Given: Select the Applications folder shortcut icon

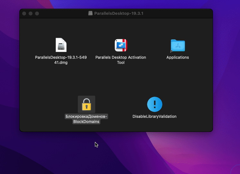Looking at the screenshot, I should (x=178, y=46).
